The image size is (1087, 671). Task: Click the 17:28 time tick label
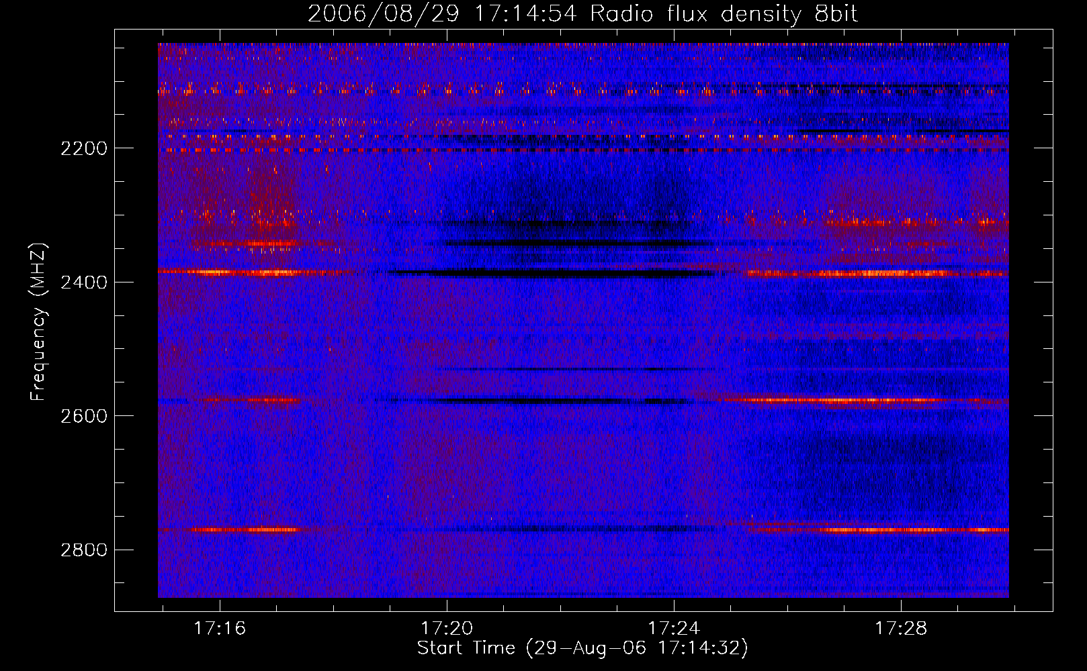point(901,628)
